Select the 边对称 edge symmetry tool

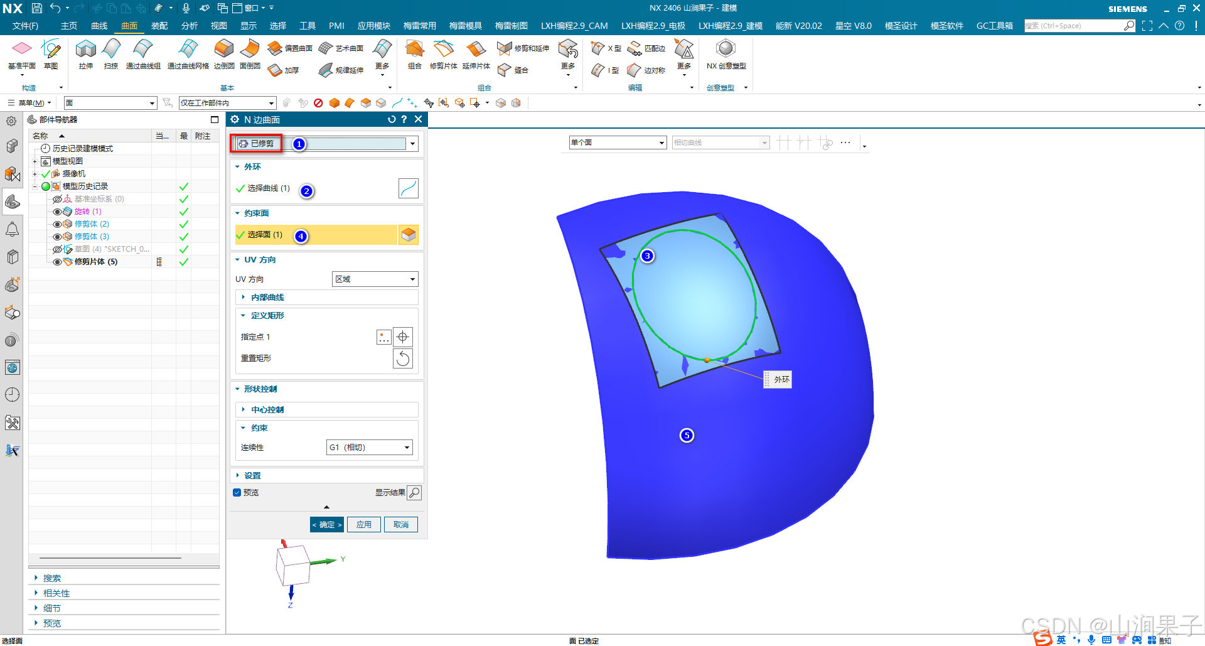pyautogui.click(x=646, y=70)
